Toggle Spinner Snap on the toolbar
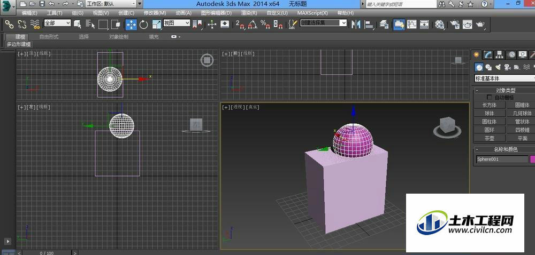The width and height of the screenshot is (535, 255). click(x=278, y=24)
